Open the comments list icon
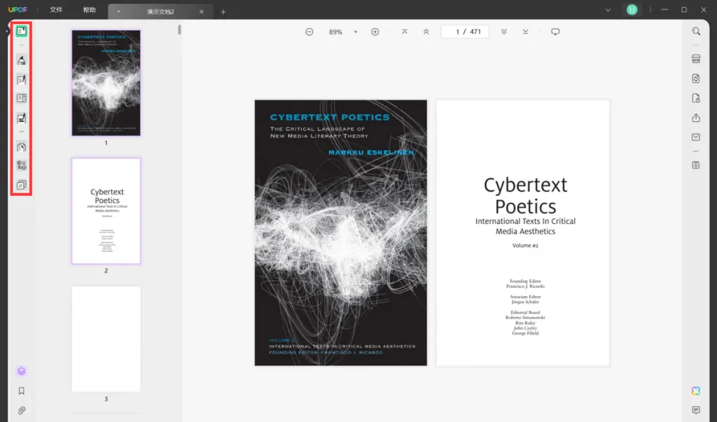Screen dimensions: 717x422 pos(696,410)
